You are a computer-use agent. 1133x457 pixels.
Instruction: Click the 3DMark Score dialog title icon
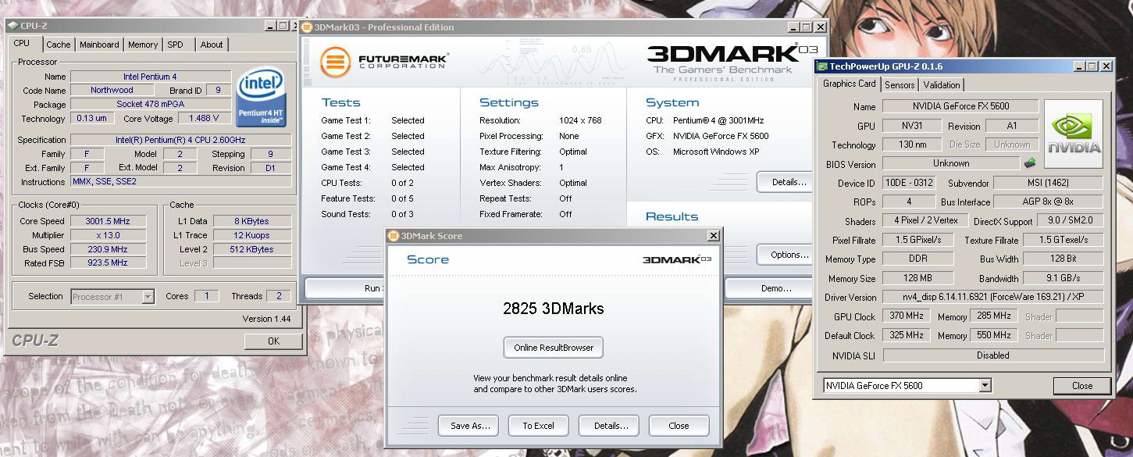point(394,235)
